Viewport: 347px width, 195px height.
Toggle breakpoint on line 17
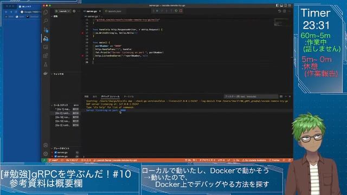[83, 32]
